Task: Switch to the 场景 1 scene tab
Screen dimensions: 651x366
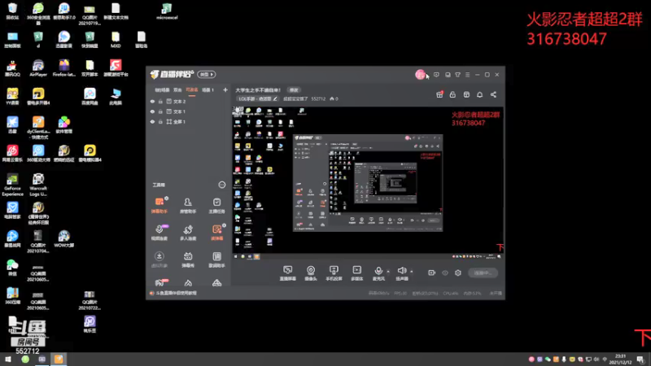Action: point(208,89)
